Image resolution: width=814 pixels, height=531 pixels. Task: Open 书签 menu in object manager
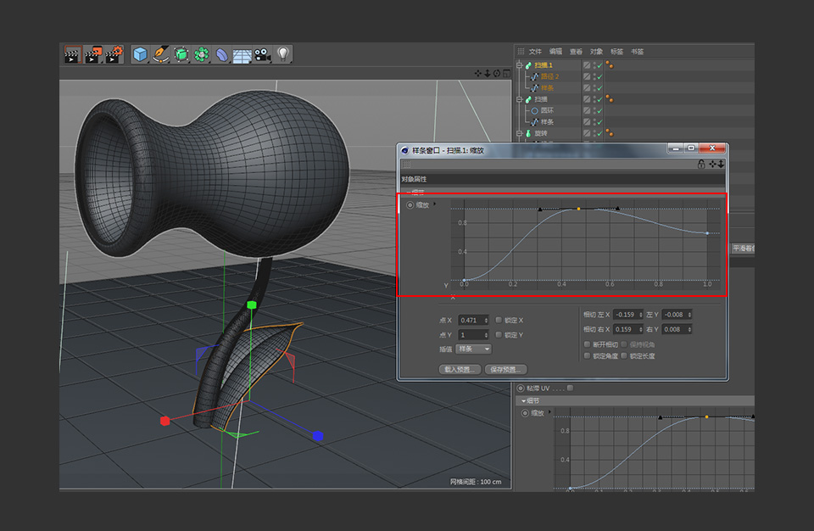tap(637, 52)
